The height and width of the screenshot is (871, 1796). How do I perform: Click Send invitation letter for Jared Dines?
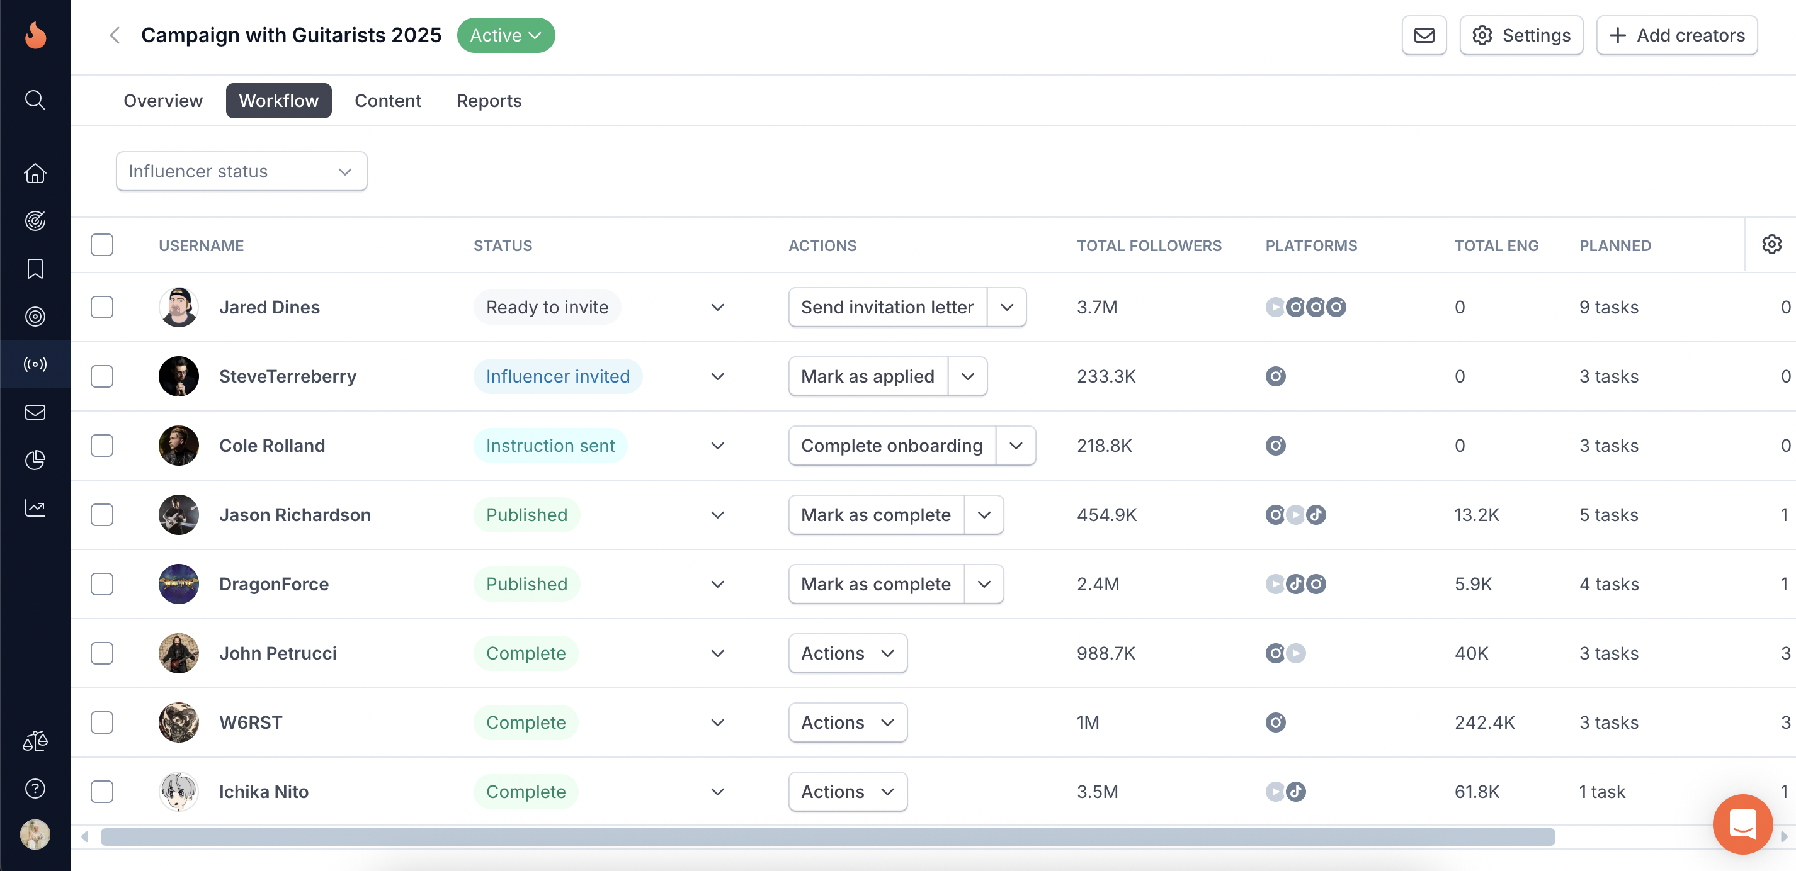(x=887, y=306)
